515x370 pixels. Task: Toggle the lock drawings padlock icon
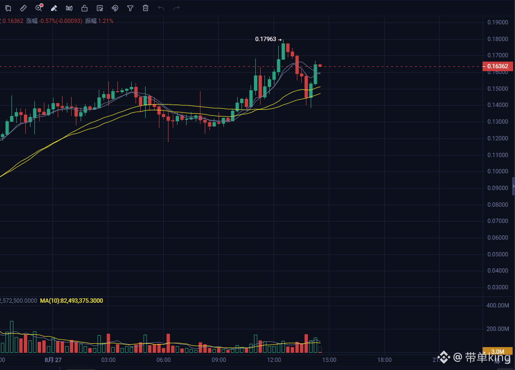pyautogui.click(x=84, y=8)
